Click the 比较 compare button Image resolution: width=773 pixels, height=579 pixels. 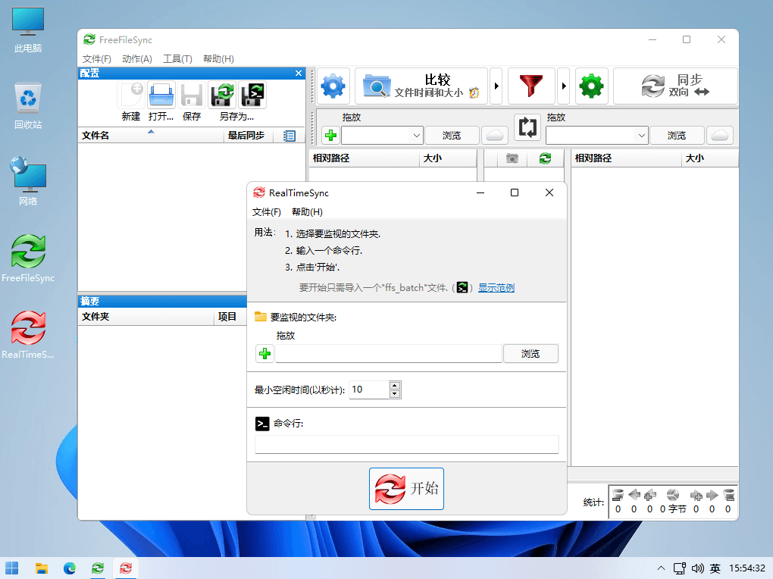coord(421,86)
